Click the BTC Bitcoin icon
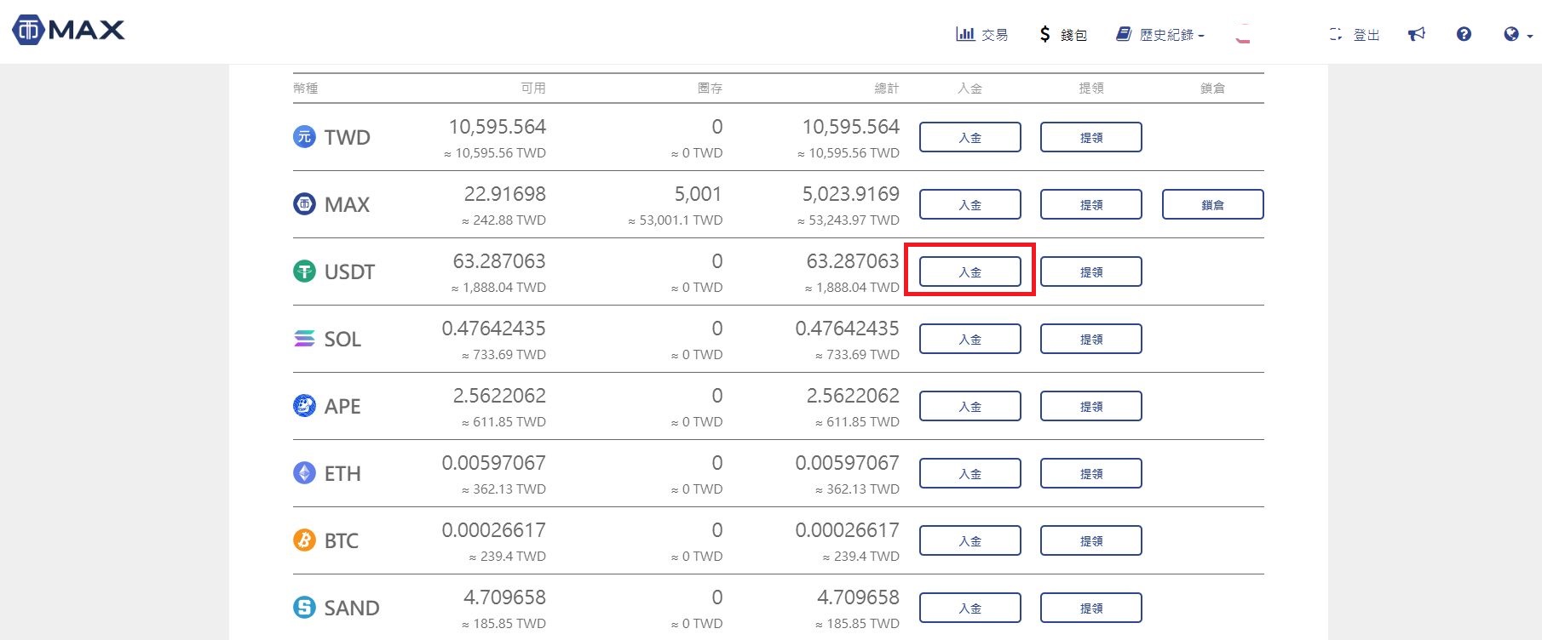The image size is (1542, 640). (304, 540)
